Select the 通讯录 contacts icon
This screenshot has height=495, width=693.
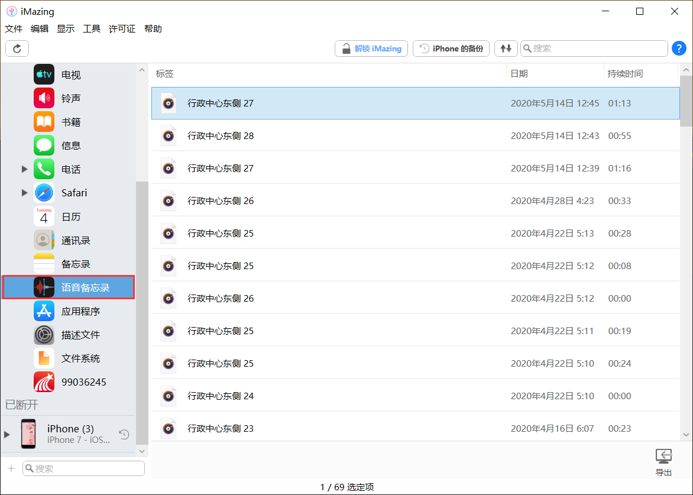[x=59, y=240]
